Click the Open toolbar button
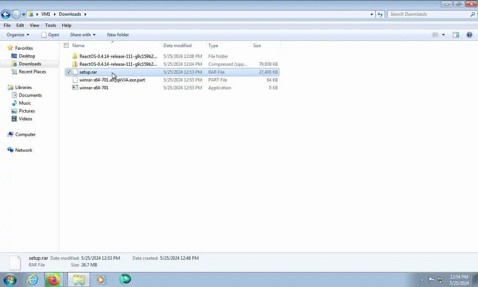Image resolution: width=478 pixels, height=287 pixels. click(50, 35)
